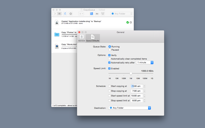Screen dimensions: 205x128
Task: Select the Queue Defaults tab
Action: (x=93, y=38)
